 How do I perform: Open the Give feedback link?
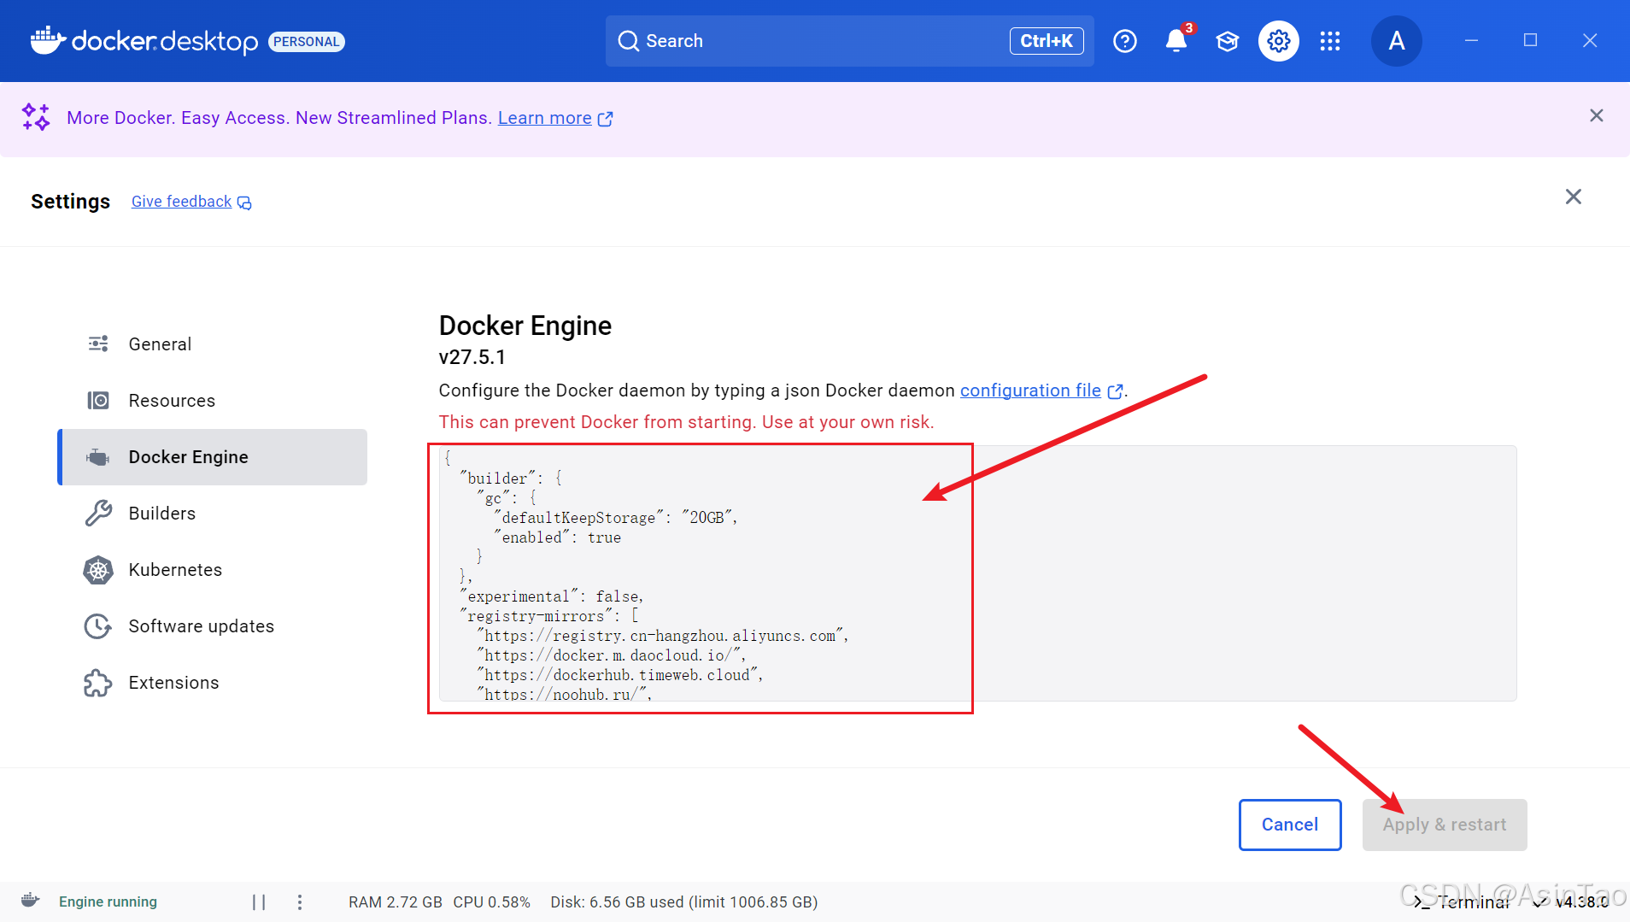click(181, 202)
